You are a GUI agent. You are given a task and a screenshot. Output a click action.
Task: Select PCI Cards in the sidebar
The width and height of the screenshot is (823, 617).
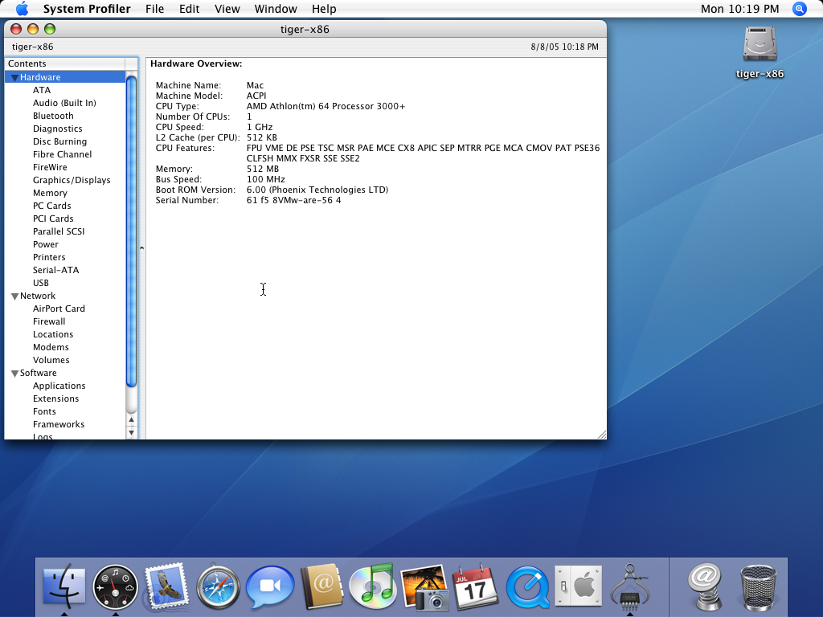click(53, 219)
